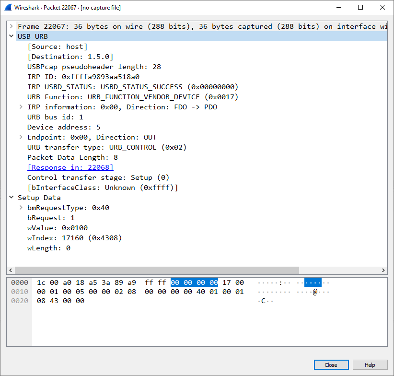Collapse the Setup Data section
394x376 pixels.
pyautogui.click(x=11, y=197)
